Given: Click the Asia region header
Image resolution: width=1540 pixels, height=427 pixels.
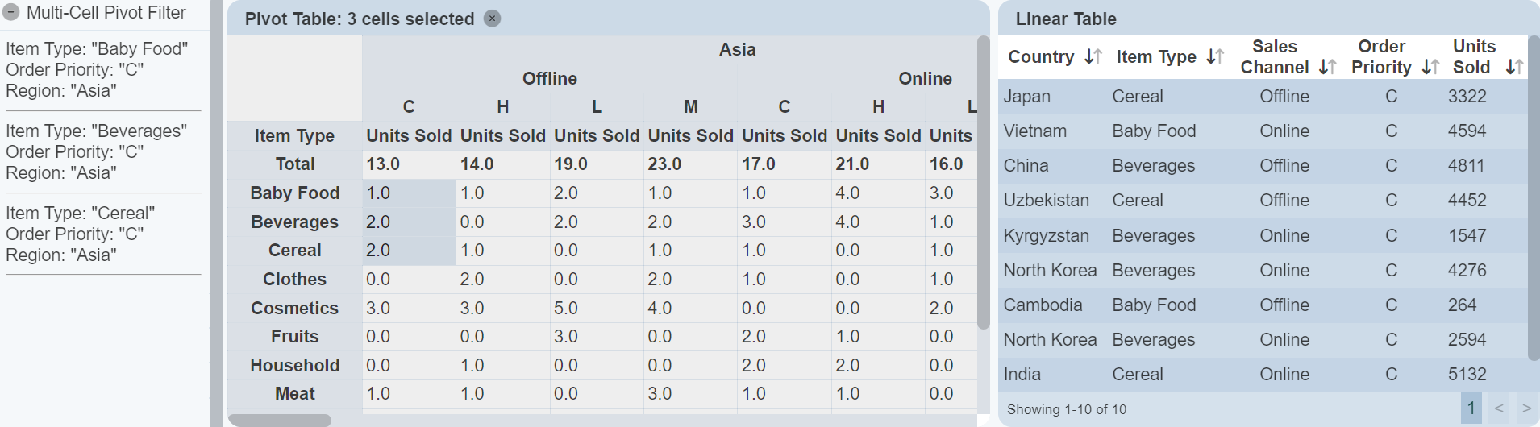Looking at the screenshot, I should pyautogui.click(x=737, y=50).
